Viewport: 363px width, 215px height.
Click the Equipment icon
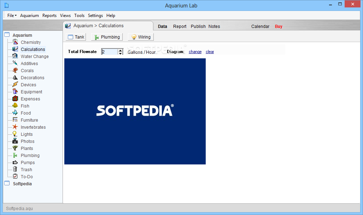15,92
